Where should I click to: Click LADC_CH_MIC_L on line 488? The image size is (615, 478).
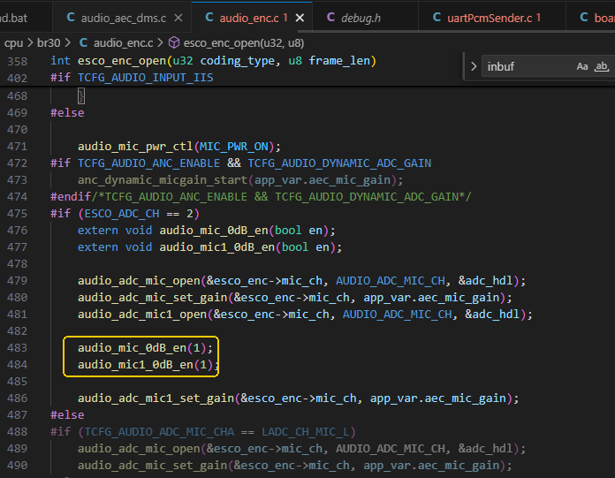coord(306,432)
